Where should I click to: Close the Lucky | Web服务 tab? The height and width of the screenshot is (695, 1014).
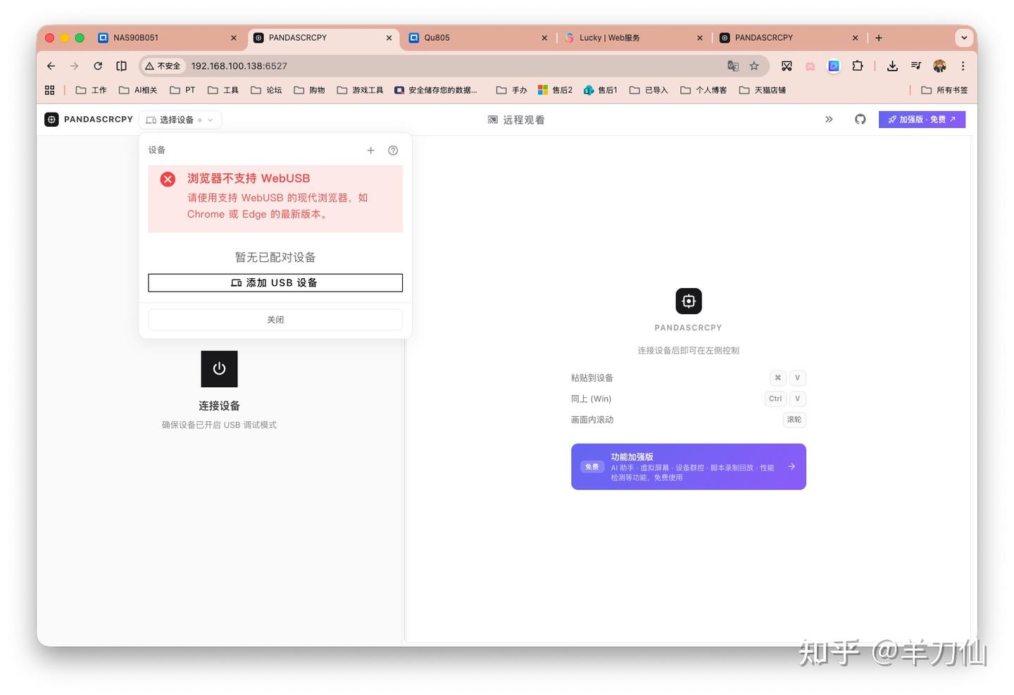tap(700, 38)
